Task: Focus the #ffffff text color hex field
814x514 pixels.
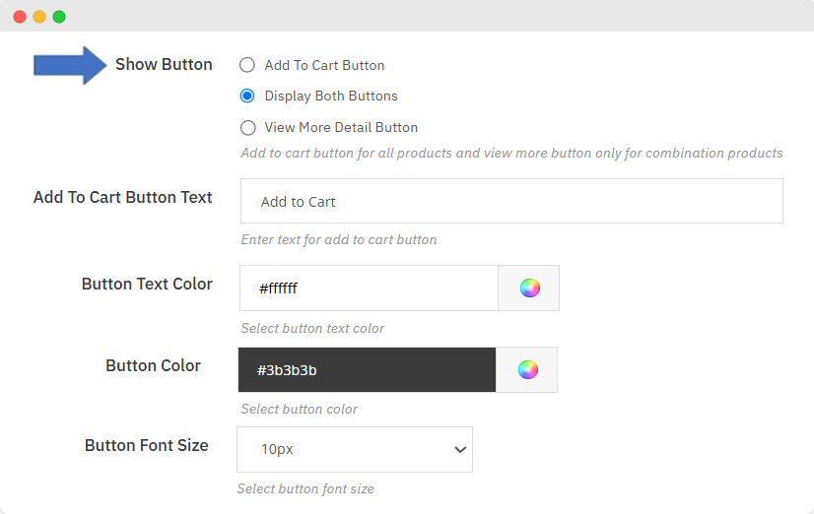Action: point(369,289)
